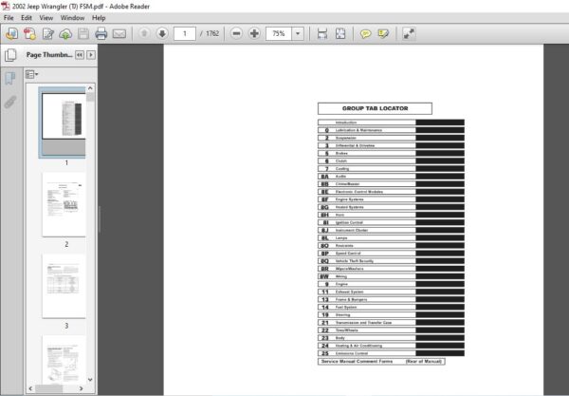Select page 2 thumbnail
Screen dimensions: 569x396
point(64,204)
